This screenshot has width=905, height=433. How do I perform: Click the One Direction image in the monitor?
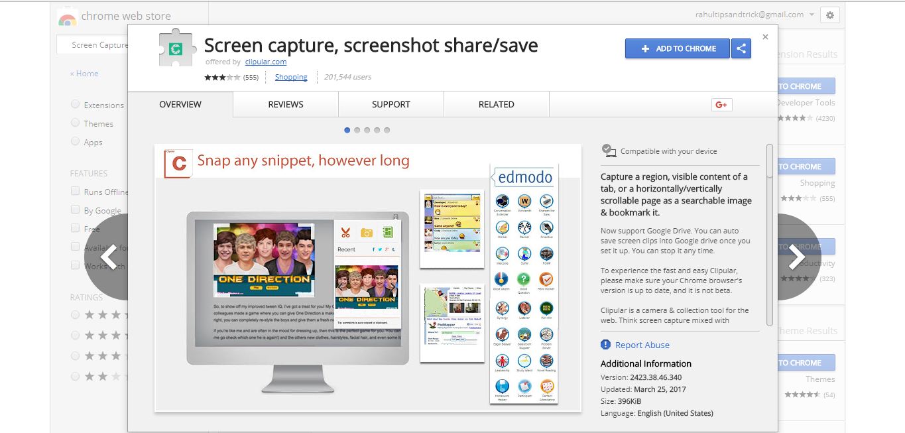coord(264,260)
